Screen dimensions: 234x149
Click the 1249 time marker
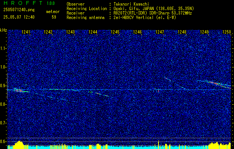point(204,32)
